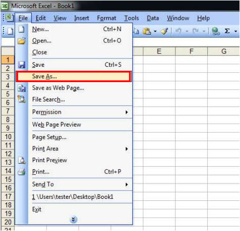This screenshot has height=231, width=240.
Task: Select row 1 header
Action: [x=8, y=60]
